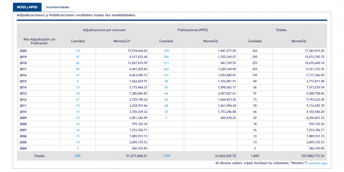Open 2020 adjudicaciones count 144
The height and width of the screenshot is (172, 344).
(78, 51)
